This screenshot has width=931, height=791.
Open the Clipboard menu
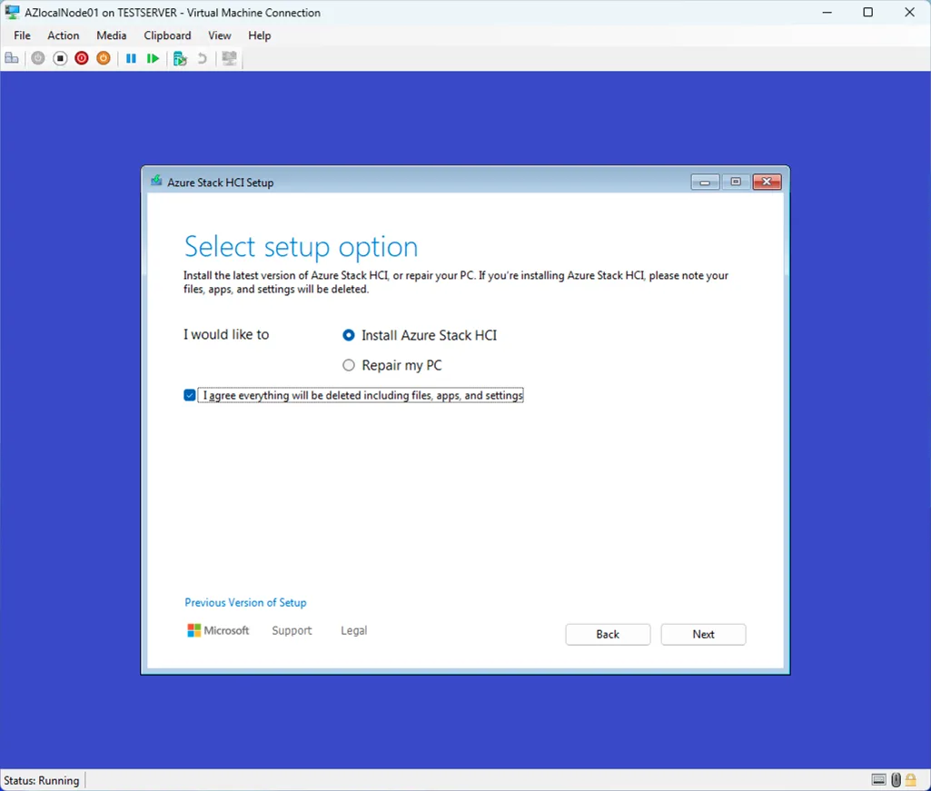pyautogui.click(x=167, y=35)
